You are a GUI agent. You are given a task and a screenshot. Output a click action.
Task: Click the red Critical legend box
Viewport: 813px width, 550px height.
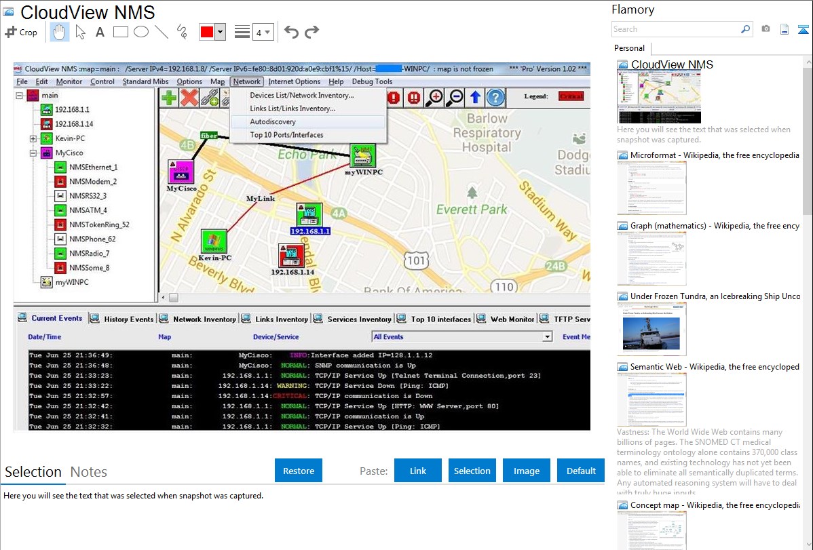point(571,96)
